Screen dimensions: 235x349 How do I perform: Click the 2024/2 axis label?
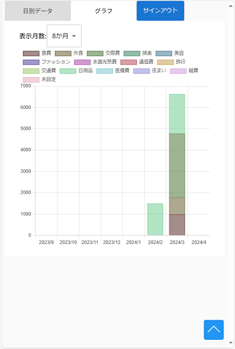(155, 242)
